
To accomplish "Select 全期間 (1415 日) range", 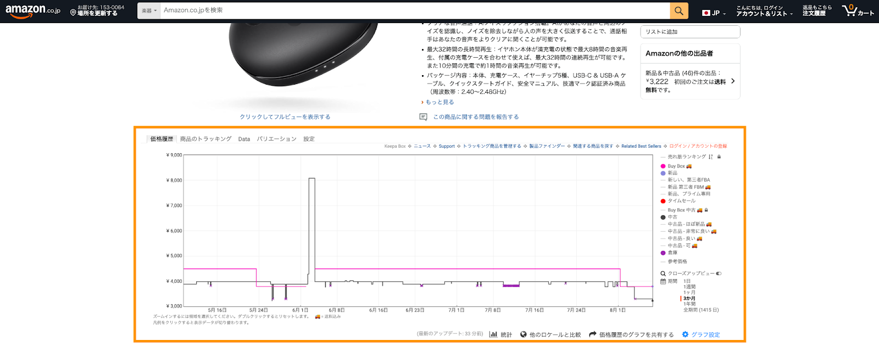I will [701, 310].
